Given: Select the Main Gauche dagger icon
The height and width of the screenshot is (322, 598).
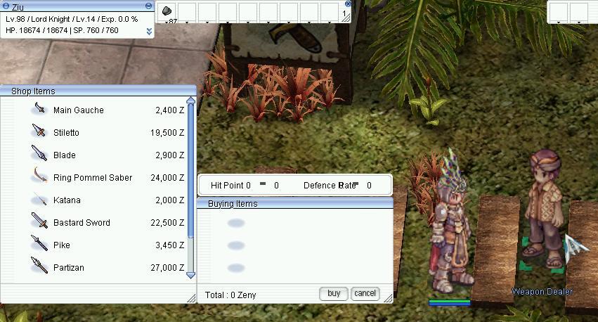Looking at the screenshot, I should pyautogui.click(x=39, y=109).
